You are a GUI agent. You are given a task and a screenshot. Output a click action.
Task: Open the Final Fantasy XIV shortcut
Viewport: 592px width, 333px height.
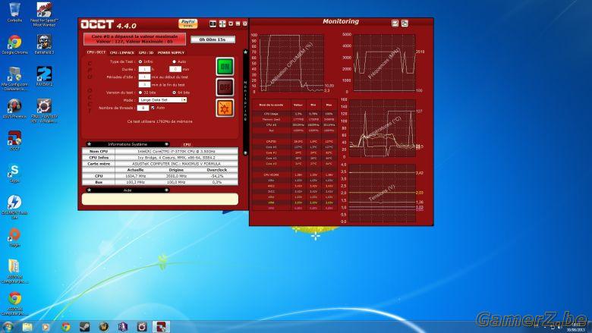click(44, 111)
